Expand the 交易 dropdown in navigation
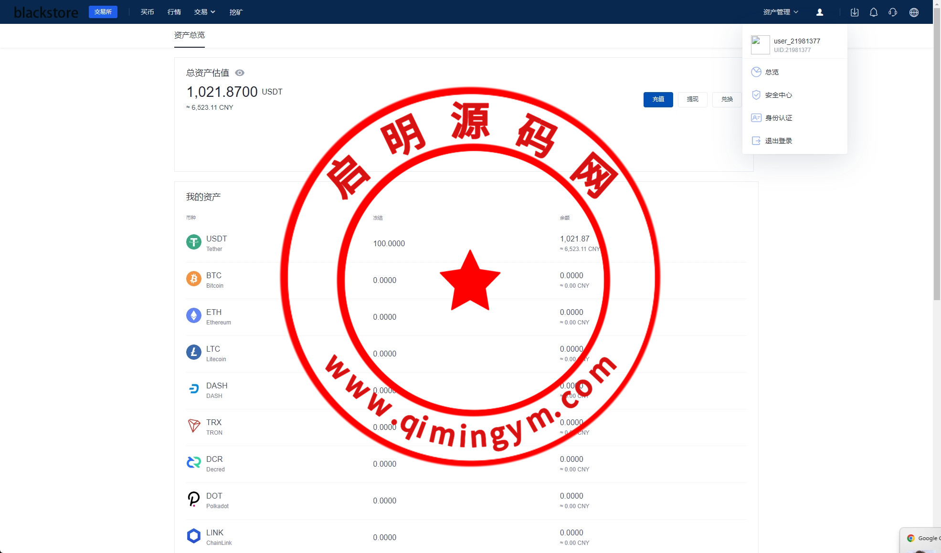Screen dimensions: 941x553 [204, 12]
